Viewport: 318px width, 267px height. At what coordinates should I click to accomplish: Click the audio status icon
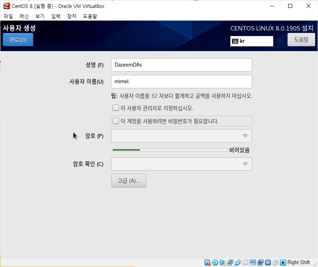(222, 262)
